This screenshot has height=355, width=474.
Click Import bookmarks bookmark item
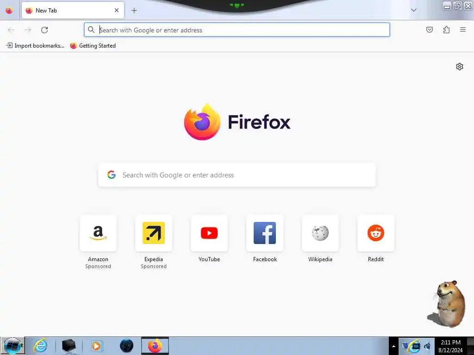[35, 46]
